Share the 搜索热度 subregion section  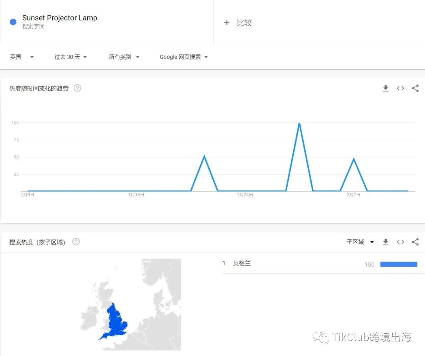tap(415, 242)
